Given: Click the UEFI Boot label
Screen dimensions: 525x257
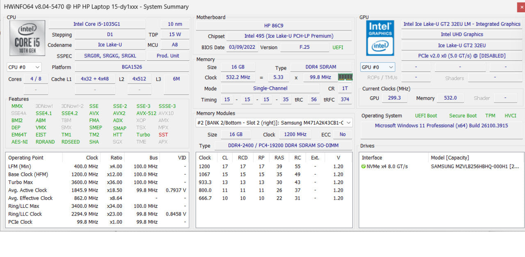Looking at the screenshot, I should pyautogui.click(x=426, y=116).
